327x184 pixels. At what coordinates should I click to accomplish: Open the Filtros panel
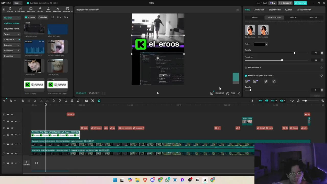tap(40, 10)
